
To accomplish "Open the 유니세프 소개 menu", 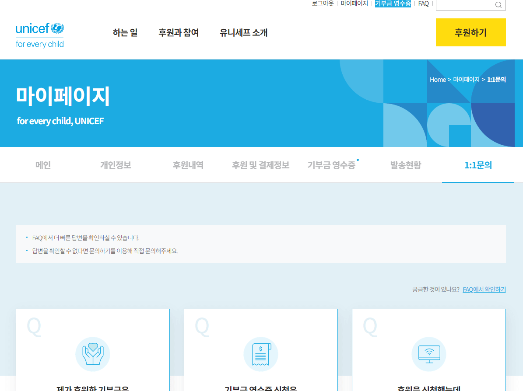I will point(244,32).
